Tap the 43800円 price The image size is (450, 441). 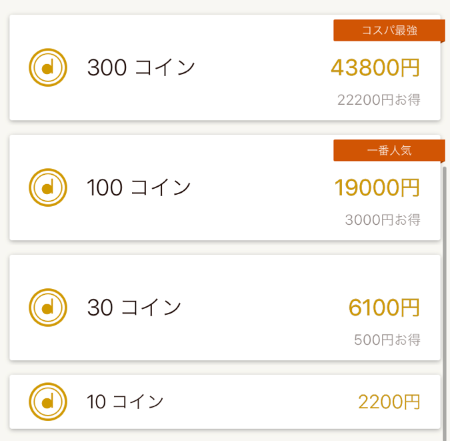coord(375,67)
